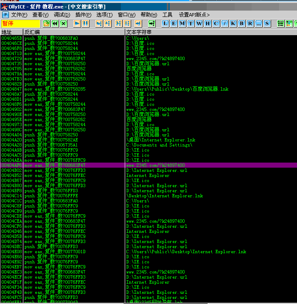The image size is (297, 304).
Task: Select the row at address 00404B52
Action: click(148, 175)
